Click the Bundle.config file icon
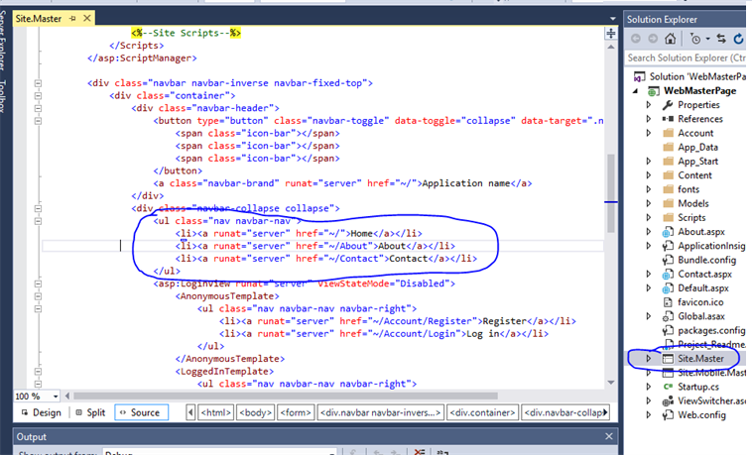The image size is (752, 455). click(668, 260)
